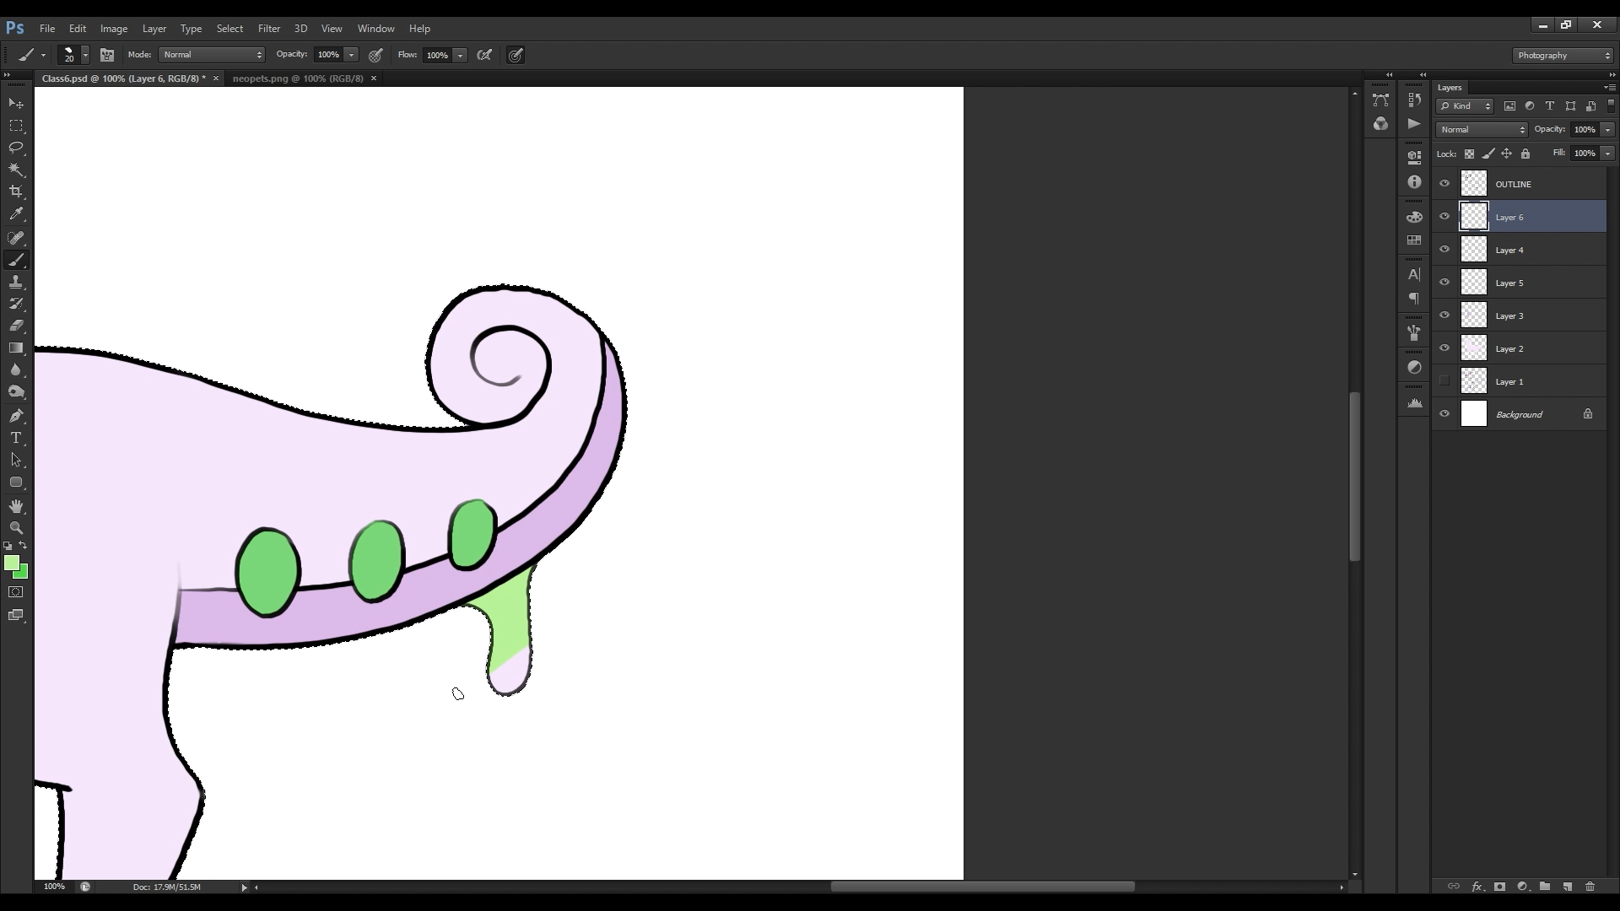
Task: Toggle pressure for opacity
Action: click(376, 55)
